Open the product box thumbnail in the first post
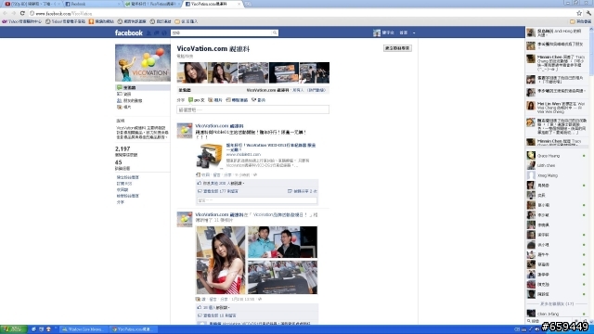The width and height of the screenshot is (594, 334). click(210, 156)
